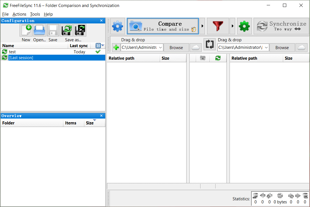
Task: Swap the left and right folder sides
Action: coord(209,47)
